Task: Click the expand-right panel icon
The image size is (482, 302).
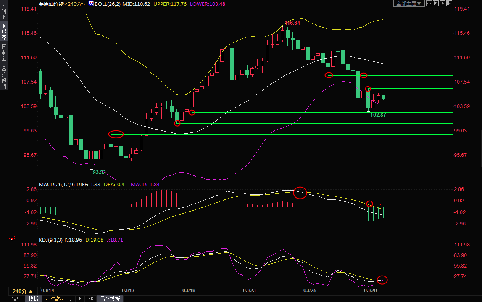Action: 449,3
